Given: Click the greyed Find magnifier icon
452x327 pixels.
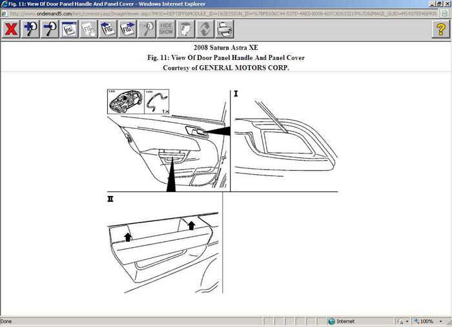Looking at the screenshot, I should pos(147,29).
